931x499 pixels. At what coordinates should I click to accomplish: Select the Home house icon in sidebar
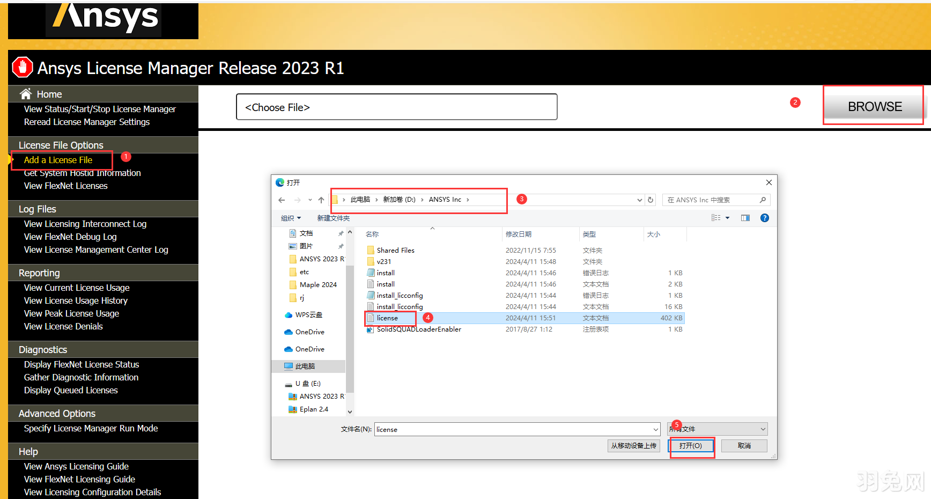click(26, 93)
